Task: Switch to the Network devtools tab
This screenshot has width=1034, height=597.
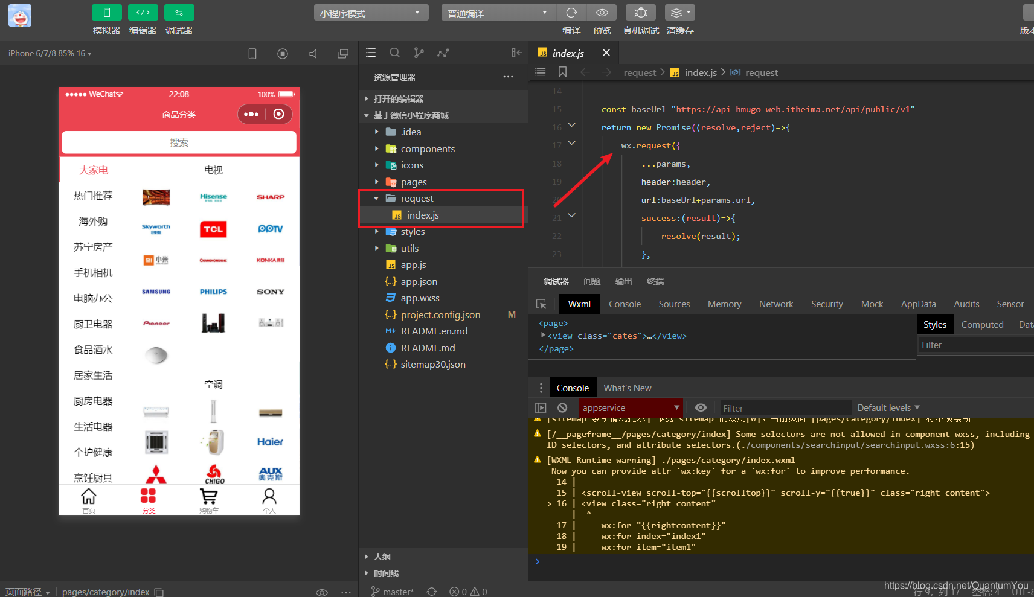Action: pos(776,304)
